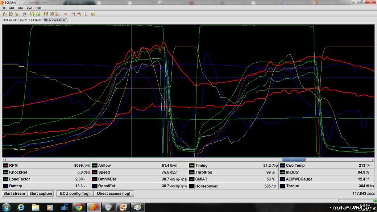Click the horizontal graph scrollbar thumb
Viewport: 377px width, 212px height.
coord(294,160)
